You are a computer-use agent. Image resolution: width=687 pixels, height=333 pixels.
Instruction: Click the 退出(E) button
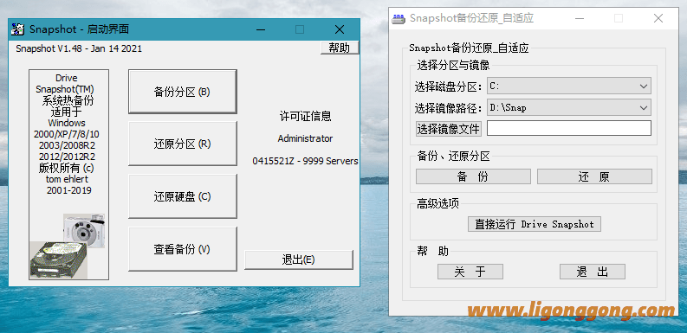[298, 260]
